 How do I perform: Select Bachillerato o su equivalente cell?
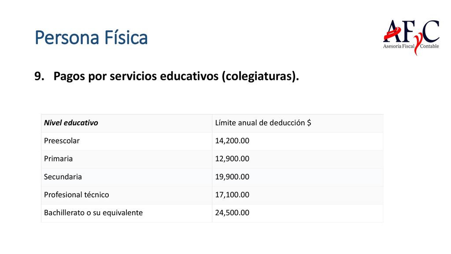click(126, 213)
